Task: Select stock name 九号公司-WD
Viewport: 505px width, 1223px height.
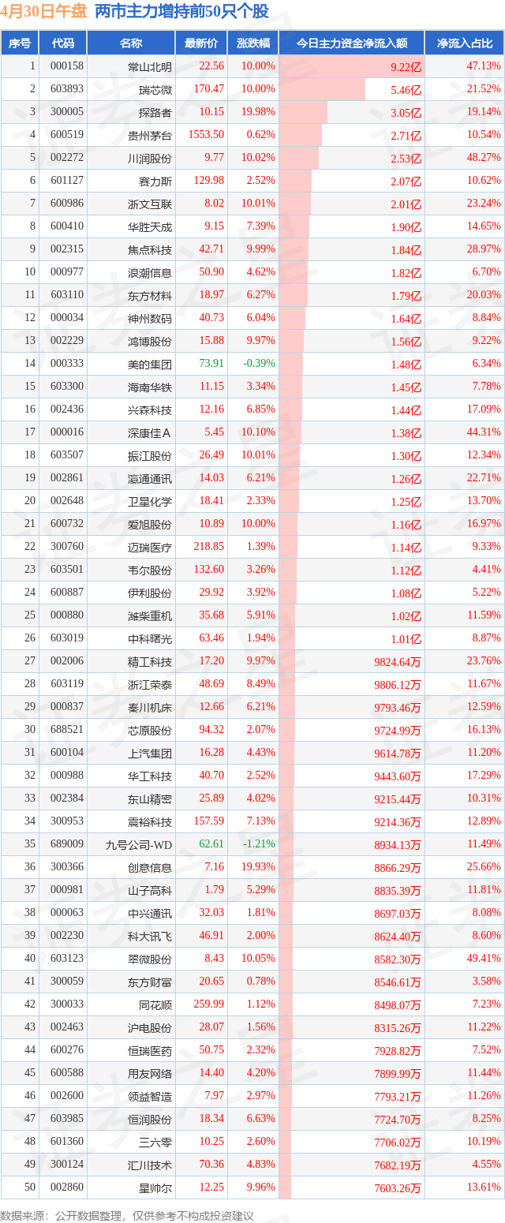Action: (x=139, y=844)
